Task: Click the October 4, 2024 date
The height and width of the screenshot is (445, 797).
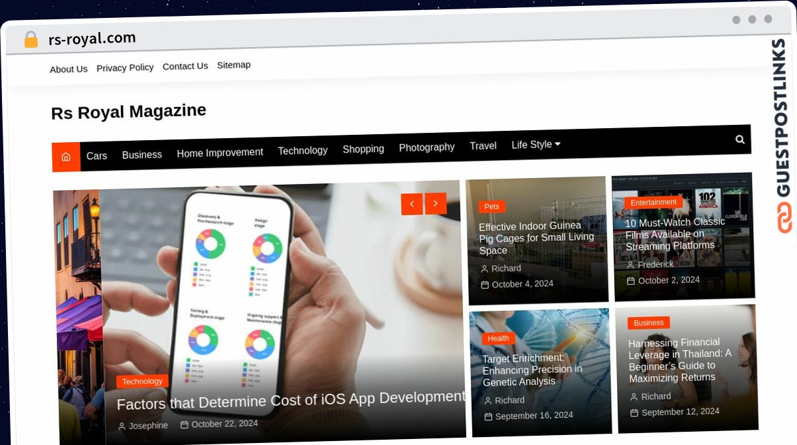Action: pos(523,284)
